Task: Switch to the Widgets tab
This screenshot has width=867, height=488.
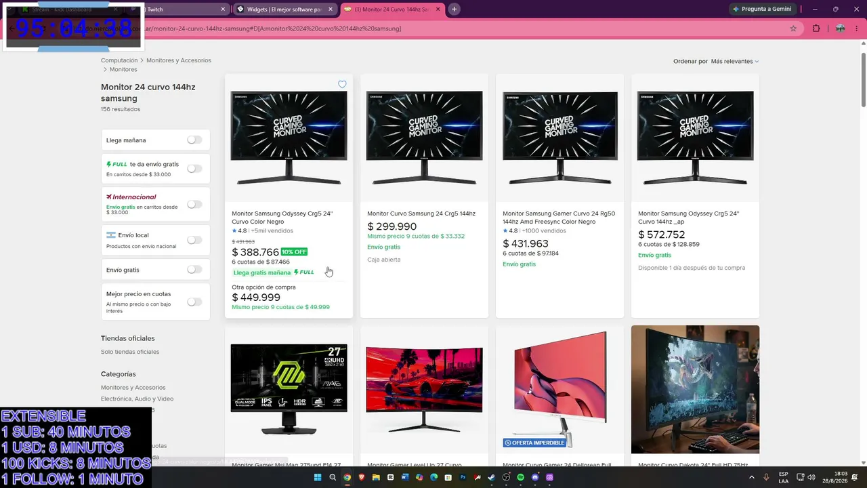Action: pos(285,9)
